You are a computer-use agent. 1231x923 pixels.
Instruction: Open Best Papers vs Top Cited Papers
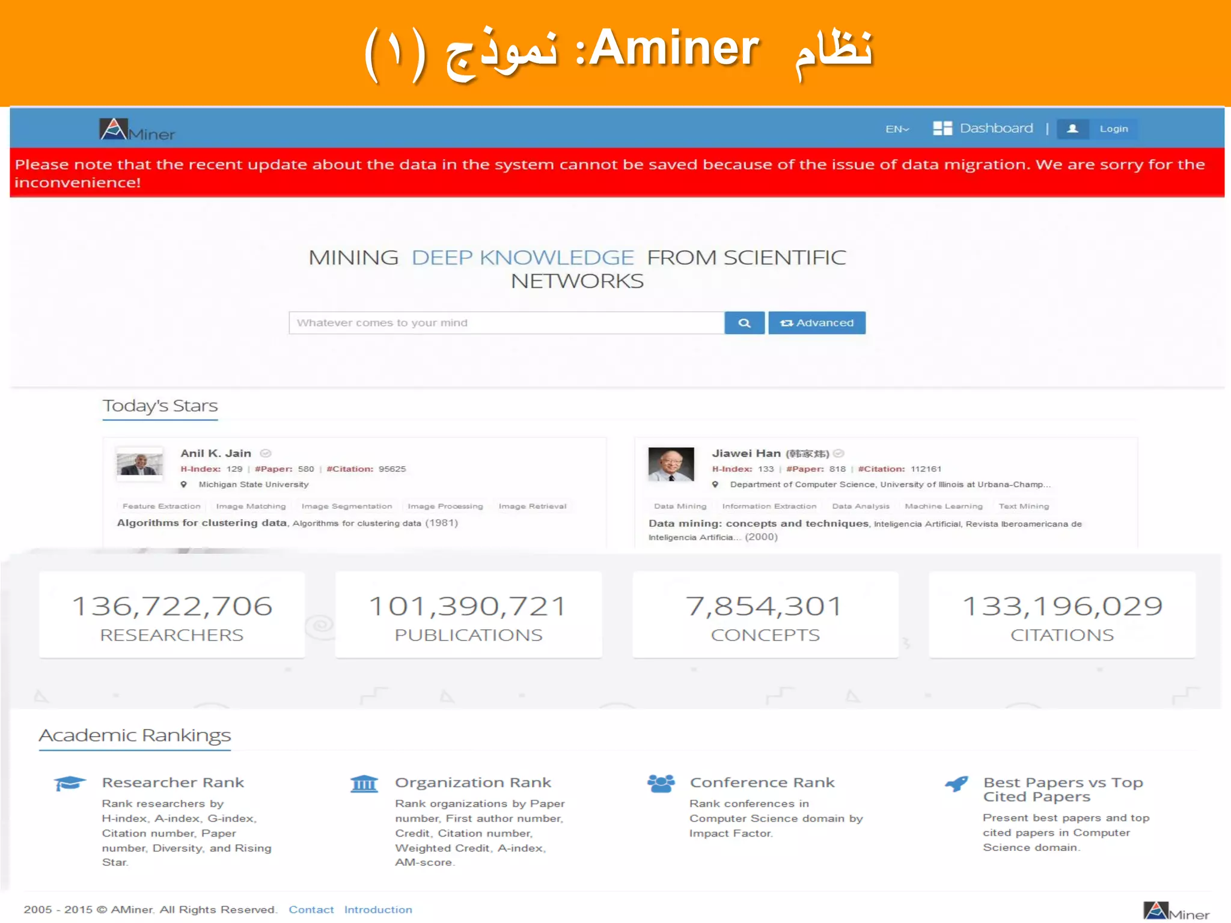tap(1063, 790)
